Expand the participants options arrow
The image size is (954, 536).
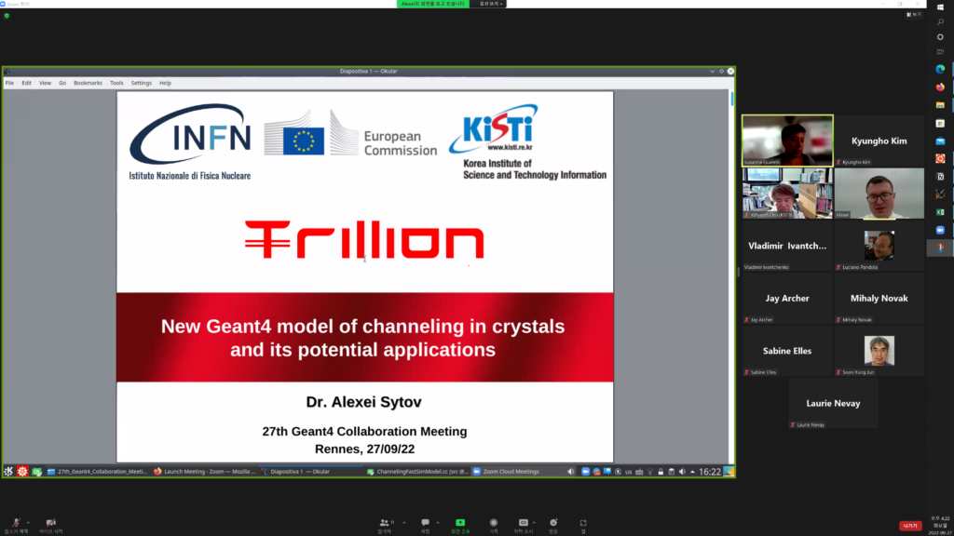[x=404, y=523]
